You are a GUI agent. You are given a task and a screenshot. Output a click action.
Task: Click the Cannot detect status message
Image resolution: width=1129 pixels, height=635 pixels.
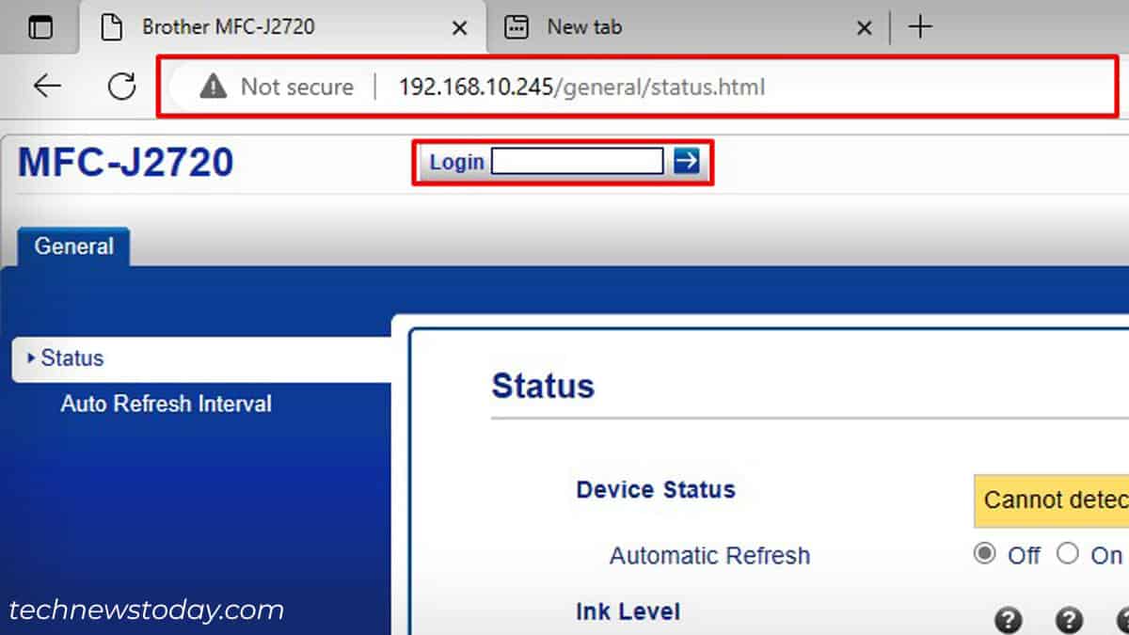[1051, 500]
